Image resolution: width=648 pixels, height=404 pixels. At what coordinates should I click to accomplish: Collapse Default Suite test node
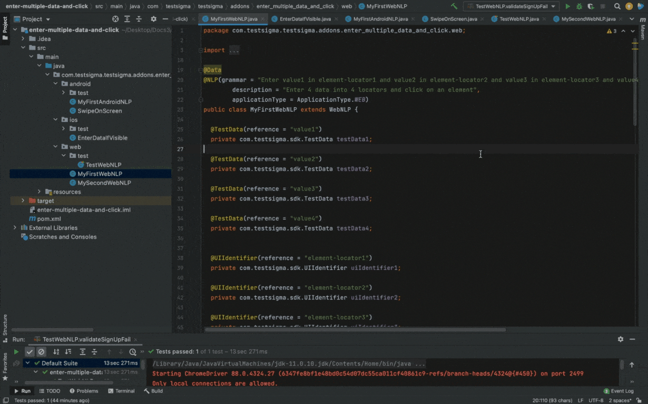27,363
